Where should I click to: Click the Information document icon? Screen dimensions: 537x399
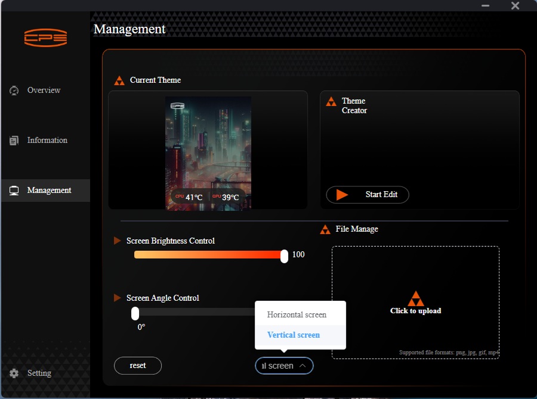click(14, 141)
